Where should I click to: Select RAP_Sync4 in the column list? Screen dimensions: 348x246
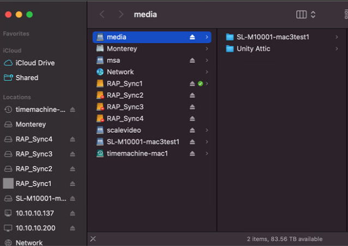click(x=152, y=118)
